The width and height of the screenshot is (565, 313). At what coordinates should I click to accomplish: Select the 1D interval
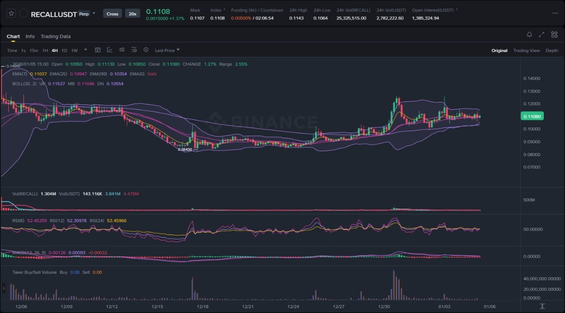64,51
